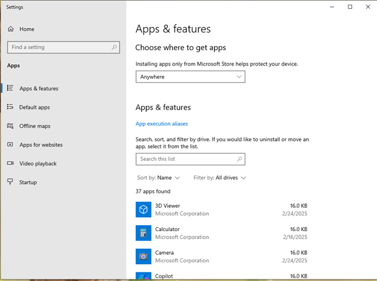Image resolution: width=377 pixels, height=281 pixels.
Task: Open the Anywhere app source dropdown
Action: tap(190, 77)
